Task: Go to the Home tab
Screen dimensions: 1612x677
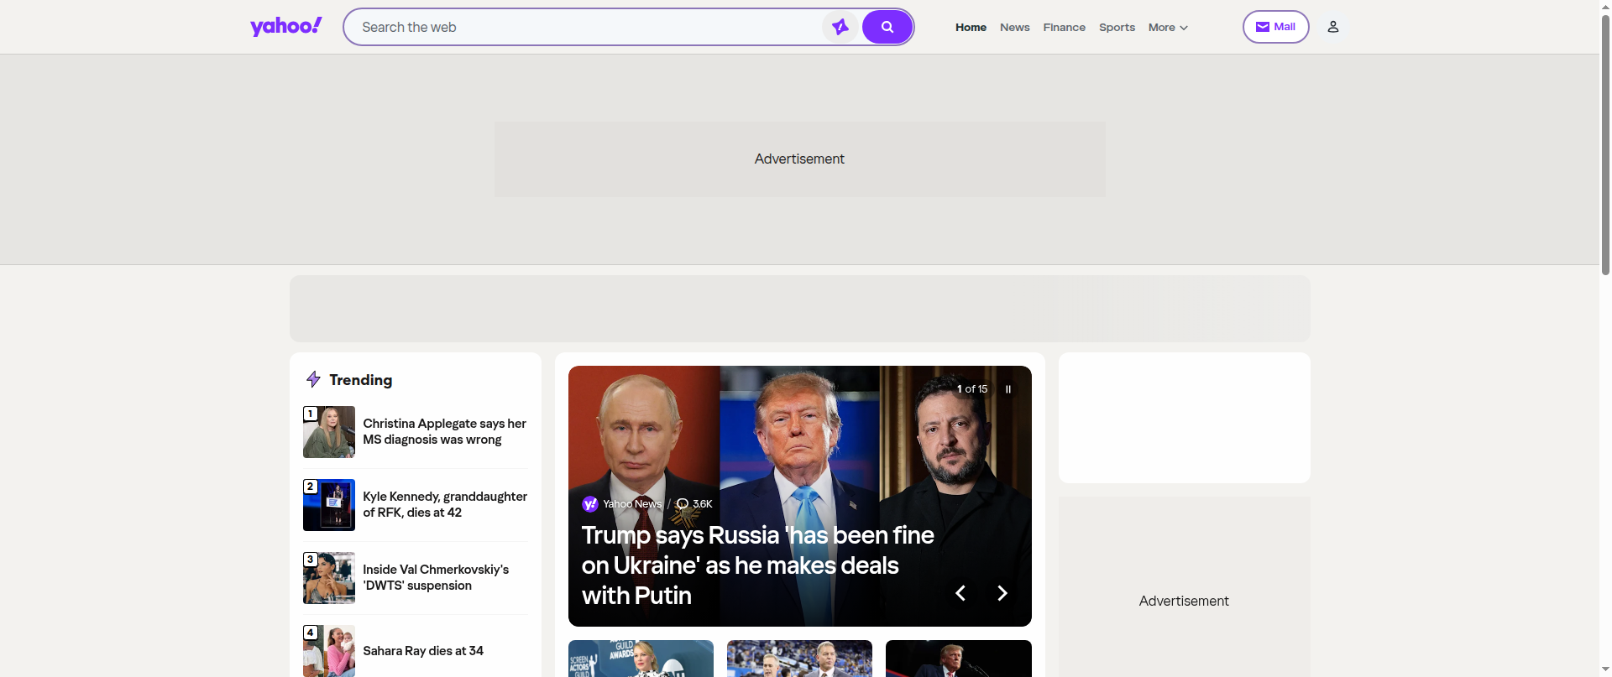Action: [x=971, y=28]
